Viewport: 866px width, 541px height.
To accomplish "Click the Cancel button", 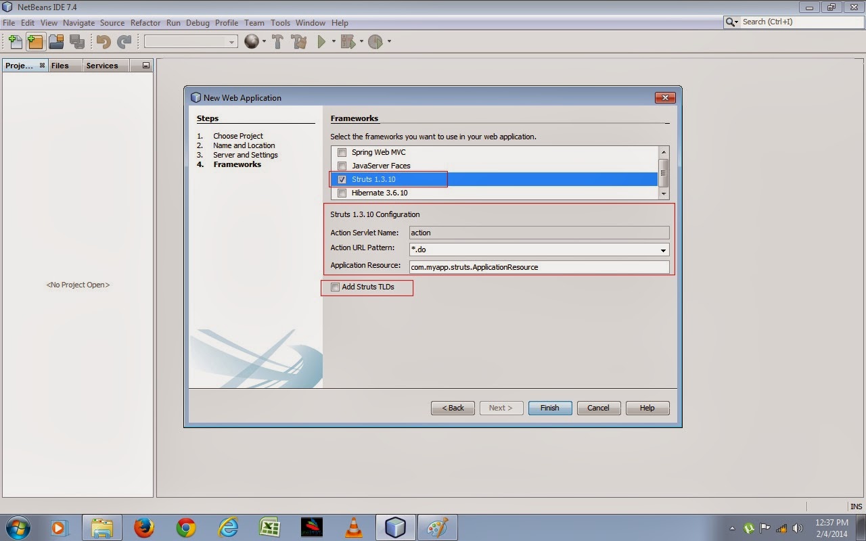I will (x=598, y=408).
